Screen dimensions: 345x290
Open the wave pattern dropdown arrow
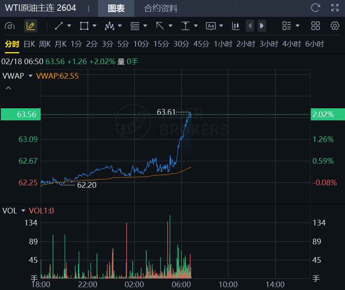pos(120,26)
